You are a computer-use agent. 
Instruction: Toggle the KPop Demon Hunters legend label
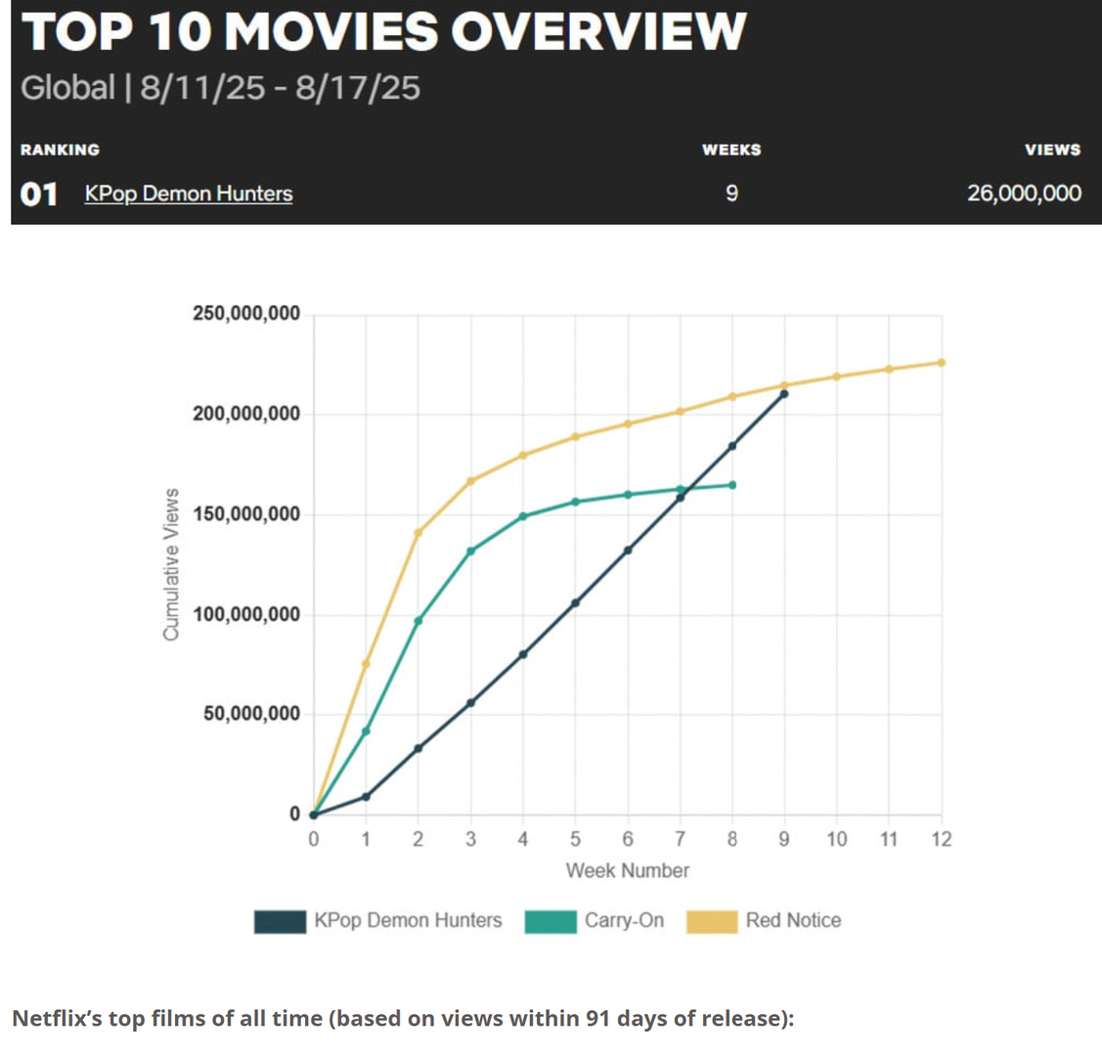(408, 920)
